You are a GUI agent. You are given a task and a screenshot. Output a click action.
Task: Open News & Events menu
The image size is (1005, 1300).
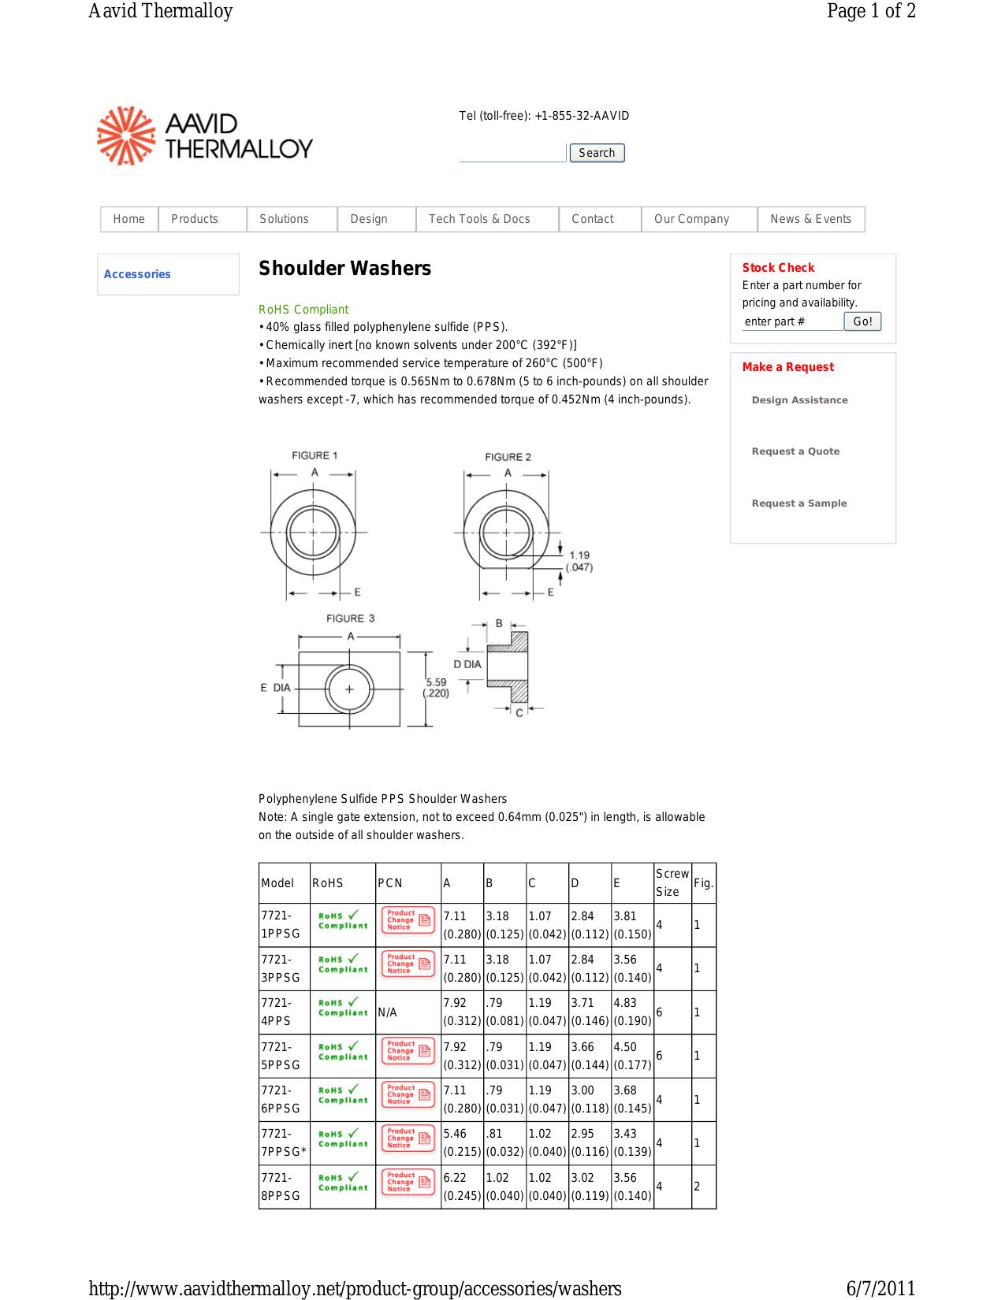pyautogui.click(x=811, y=219)
